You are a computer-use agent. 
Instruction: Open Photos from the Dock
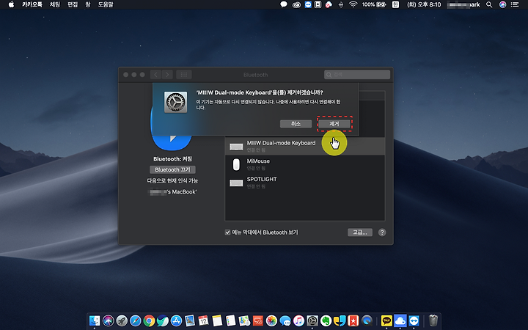tap(271, 320)
